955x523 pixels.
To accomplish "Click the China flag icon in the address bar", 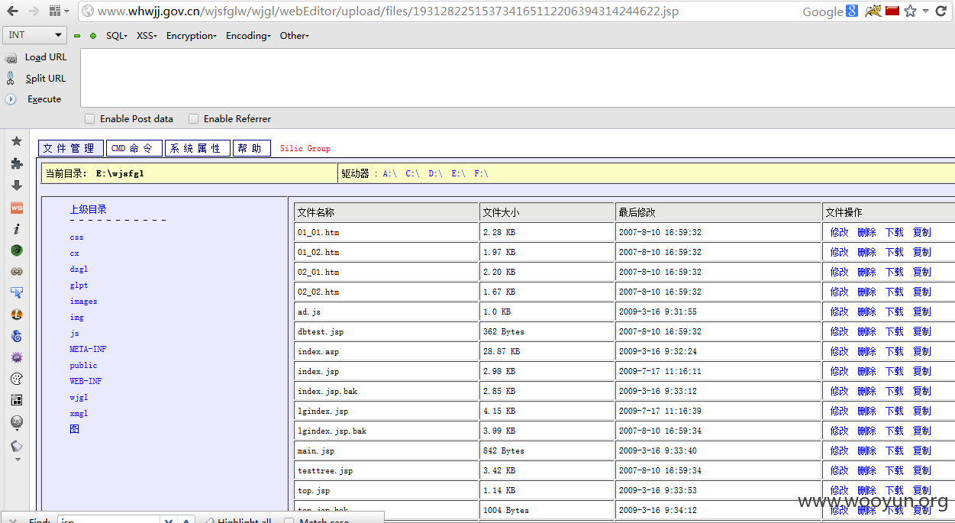I will coord(892,11).
